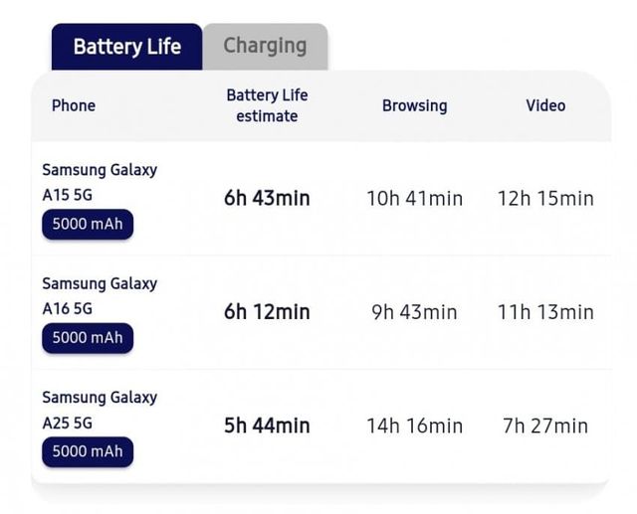Switch to the Charging tab
The image size is (637, 514).
265,46
